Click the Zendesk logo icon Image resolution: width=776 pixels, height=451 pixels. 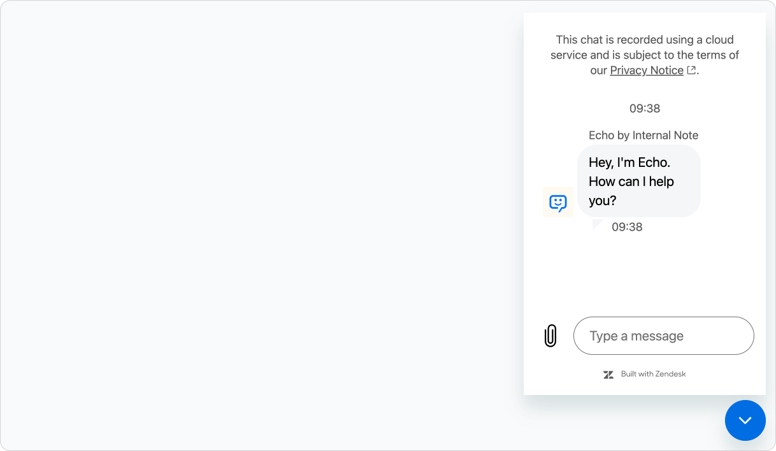608,375
